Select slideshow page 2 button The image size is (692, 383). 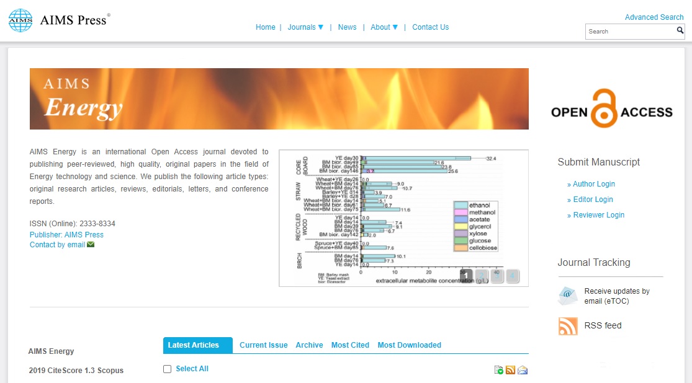(482, 276)
